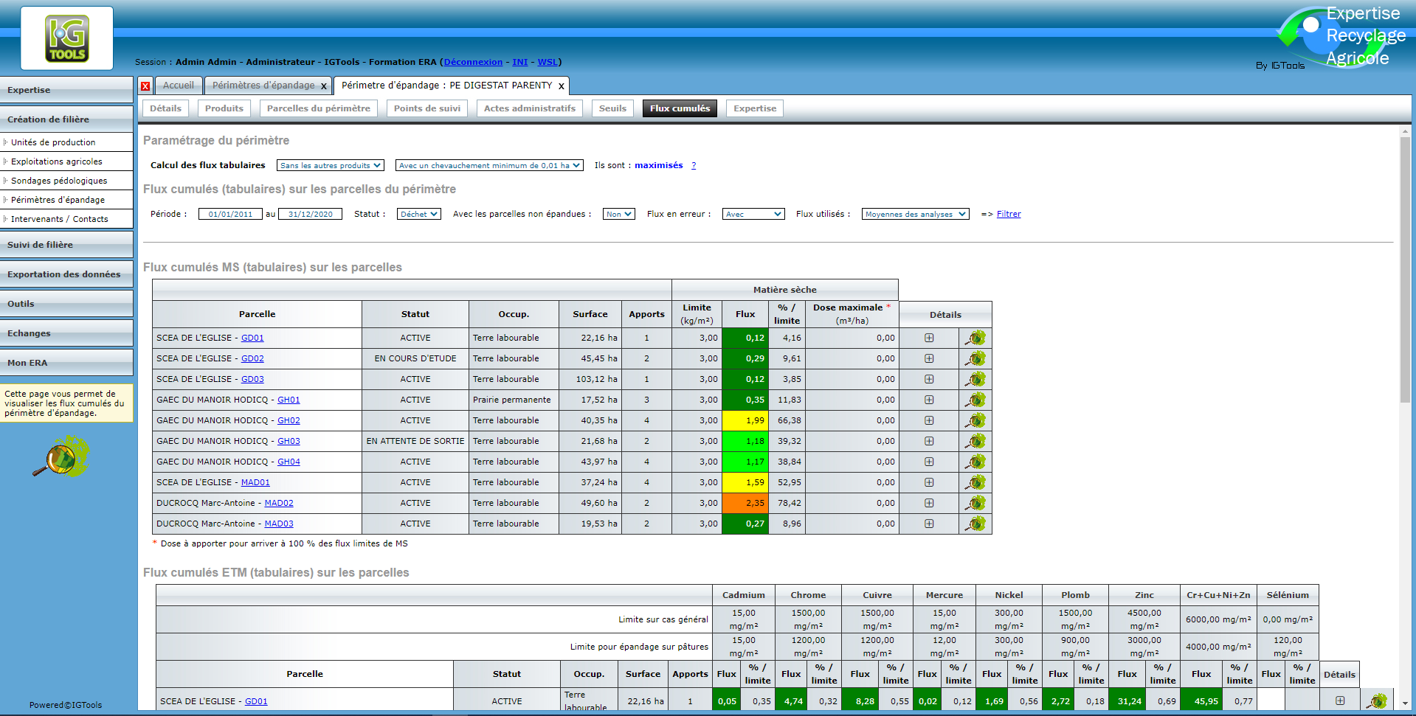The image size is (1416, 716).
Task: Click the Déconnexion link
Action: pyautogui.click(x=473, y=62)
